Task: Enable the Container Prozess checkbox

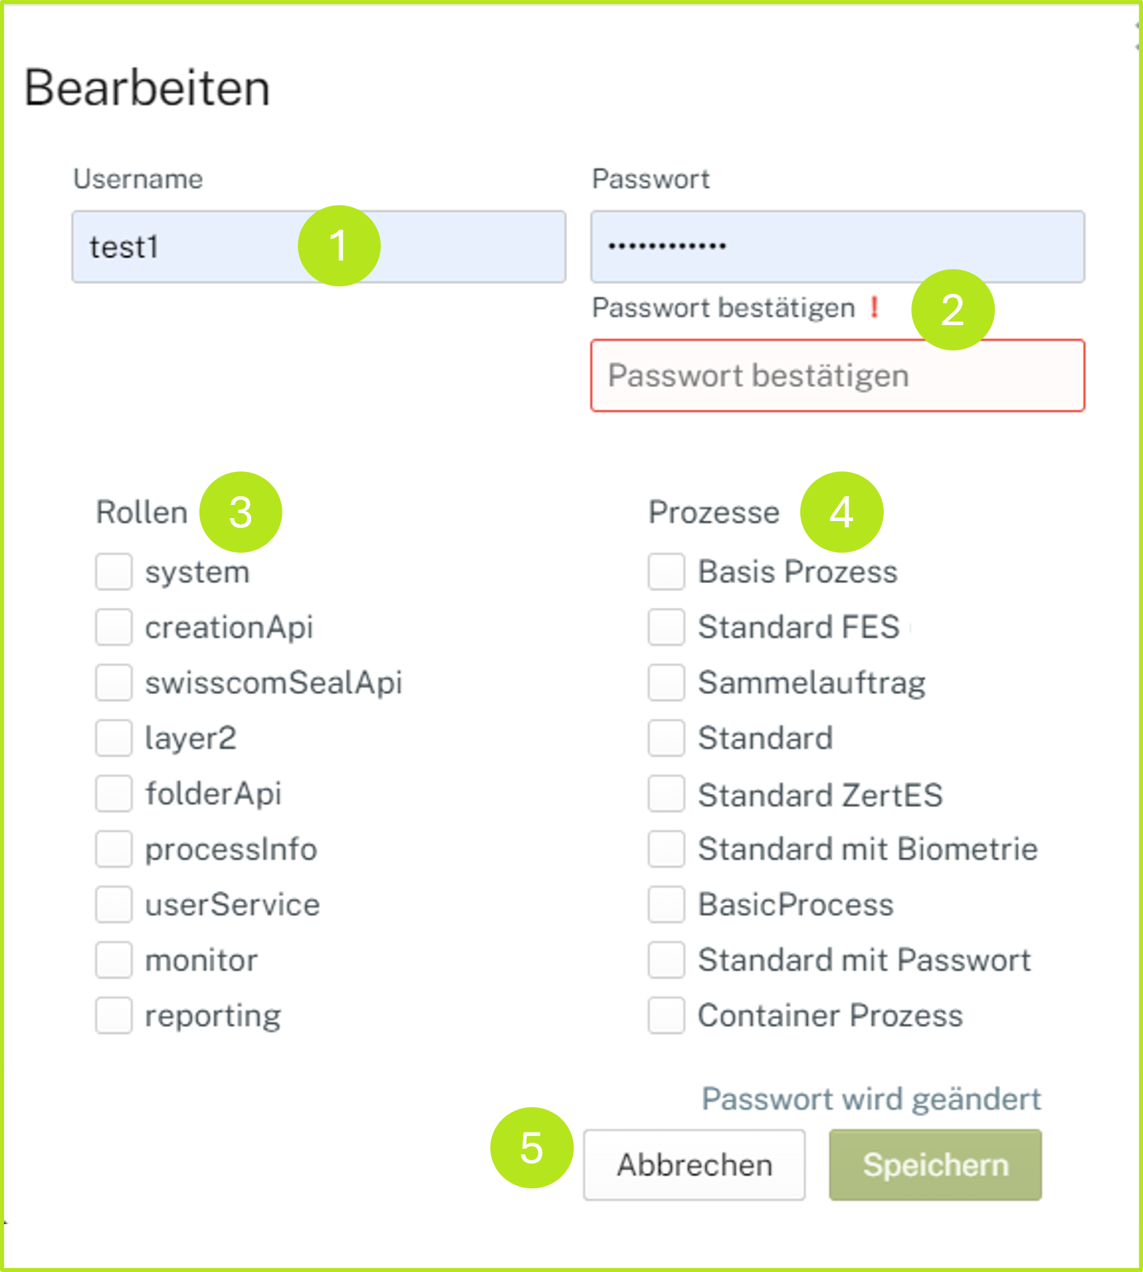Action: click(x=667, y=1015)
